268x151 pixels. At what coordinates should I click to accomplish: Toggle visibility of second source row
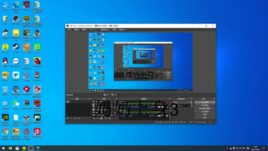click(112, 104)
